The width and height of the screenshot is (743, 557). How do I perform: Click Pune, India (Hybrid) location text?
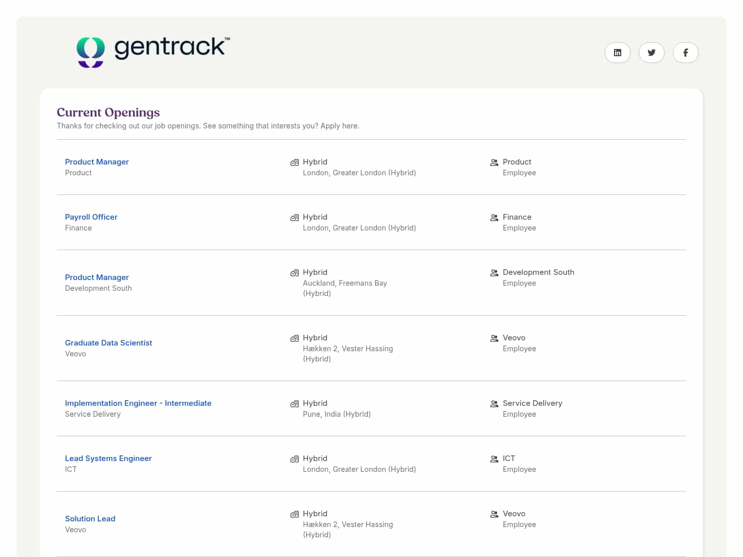click(x=336, y=414)
